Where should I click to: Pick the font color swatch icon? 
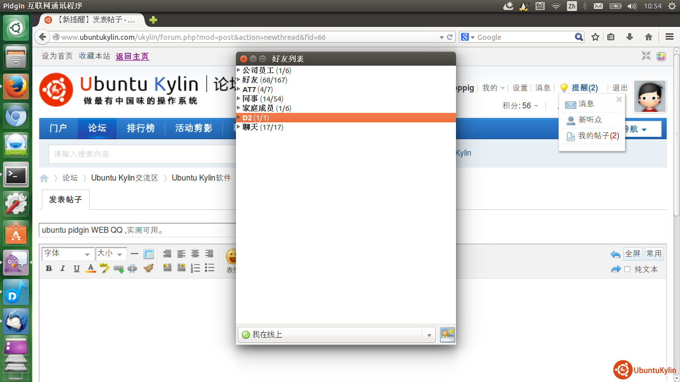pos(91,269)
